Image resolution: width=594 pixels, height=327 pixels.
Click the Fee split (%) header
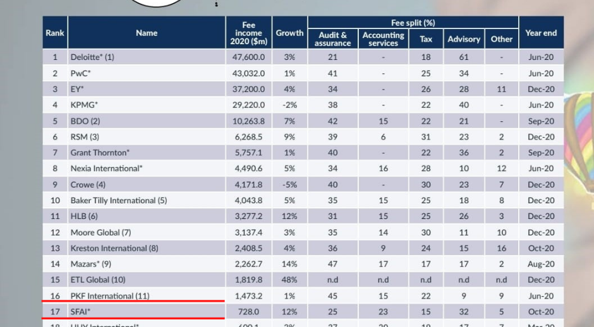click(x=413, y=22)
